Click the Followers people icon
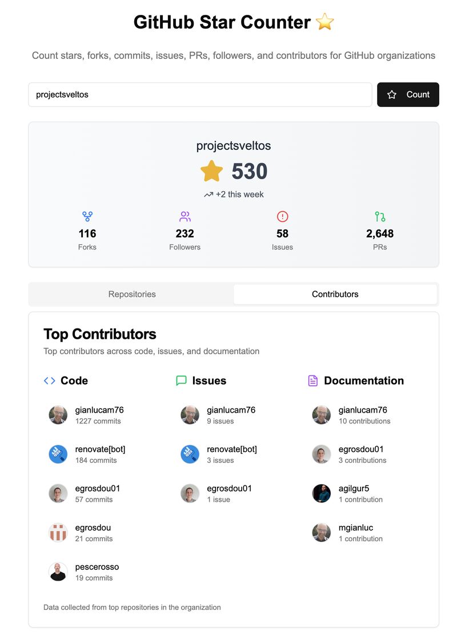This screenshot has height=642, width=457. tap(185, 216)
